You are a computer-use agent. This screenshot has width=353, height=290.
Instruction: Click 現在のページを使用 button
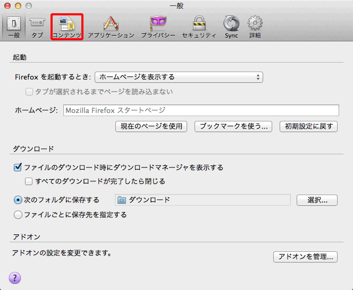pyautogui.click(x=152, y=126)
